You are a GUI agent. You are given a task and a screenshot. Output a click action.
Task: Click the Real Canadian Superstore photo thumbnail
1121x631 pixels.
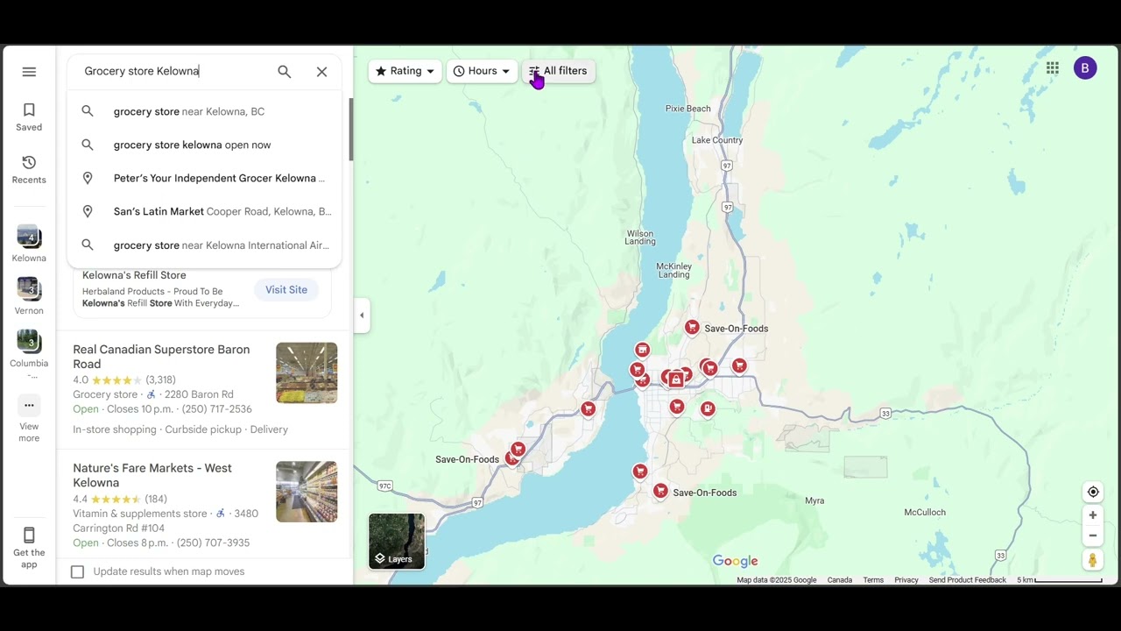click(307, 372)
